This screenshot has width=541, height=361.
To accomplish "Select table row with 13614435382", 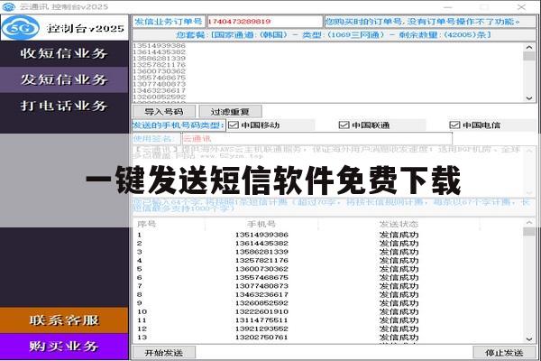I will click(x=328, y=243).
